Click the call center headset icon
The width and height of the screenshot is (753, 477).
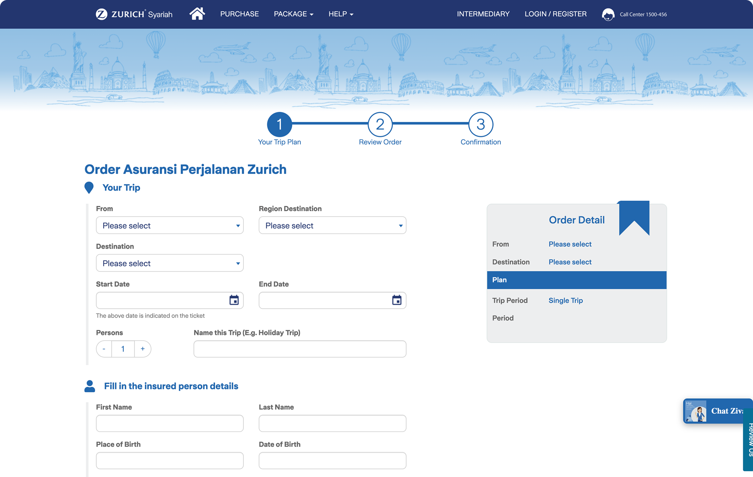(x=608, y=15)
